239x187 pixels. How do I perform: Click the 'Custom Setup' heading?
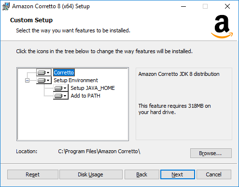31,20
